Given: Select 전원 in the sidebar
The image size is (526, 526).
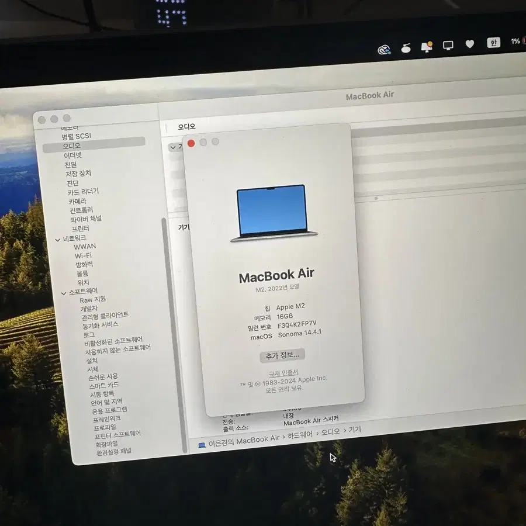Looking at the screenshot, I should coord(71,165).
